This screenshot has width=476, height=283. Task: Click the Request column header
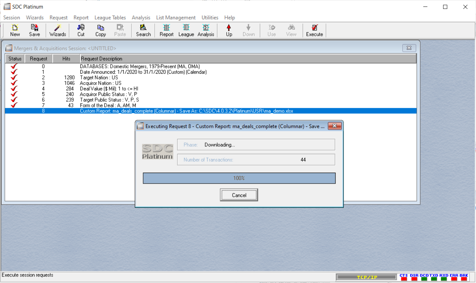(39, 59)
